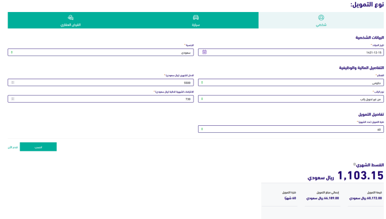Open the salary type dropdown
Screen dimensions: 386x219
click(x=291, y=99)
